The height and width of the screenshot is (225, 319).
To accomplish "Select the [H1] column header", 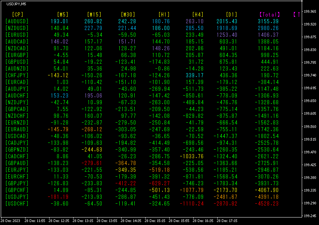I will click(164, 15).
